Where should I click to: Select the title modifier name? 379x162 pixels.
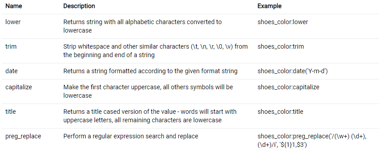pos(11,112)
